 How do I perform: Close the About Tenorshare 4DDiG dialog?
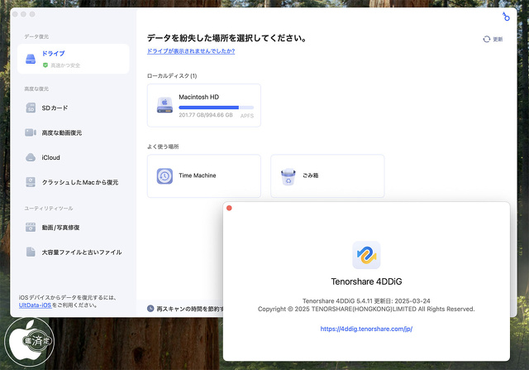(229, 208)
